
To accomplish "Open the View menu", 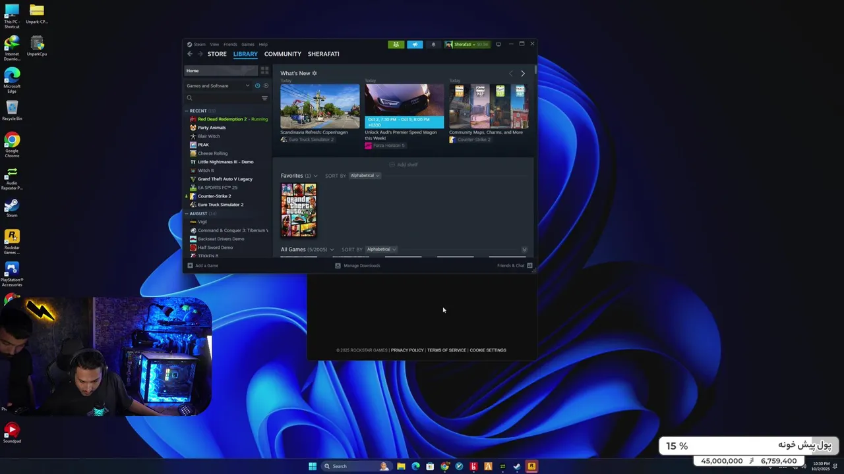I will 214,44.
